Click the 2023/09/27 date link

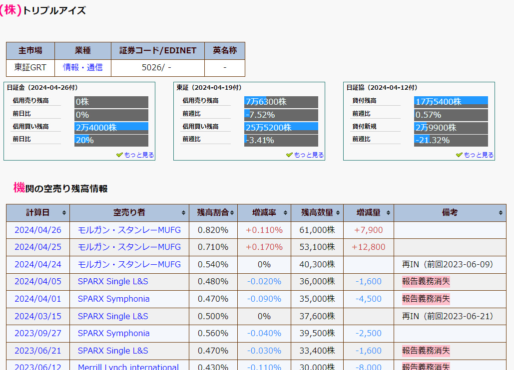point(38,333)
